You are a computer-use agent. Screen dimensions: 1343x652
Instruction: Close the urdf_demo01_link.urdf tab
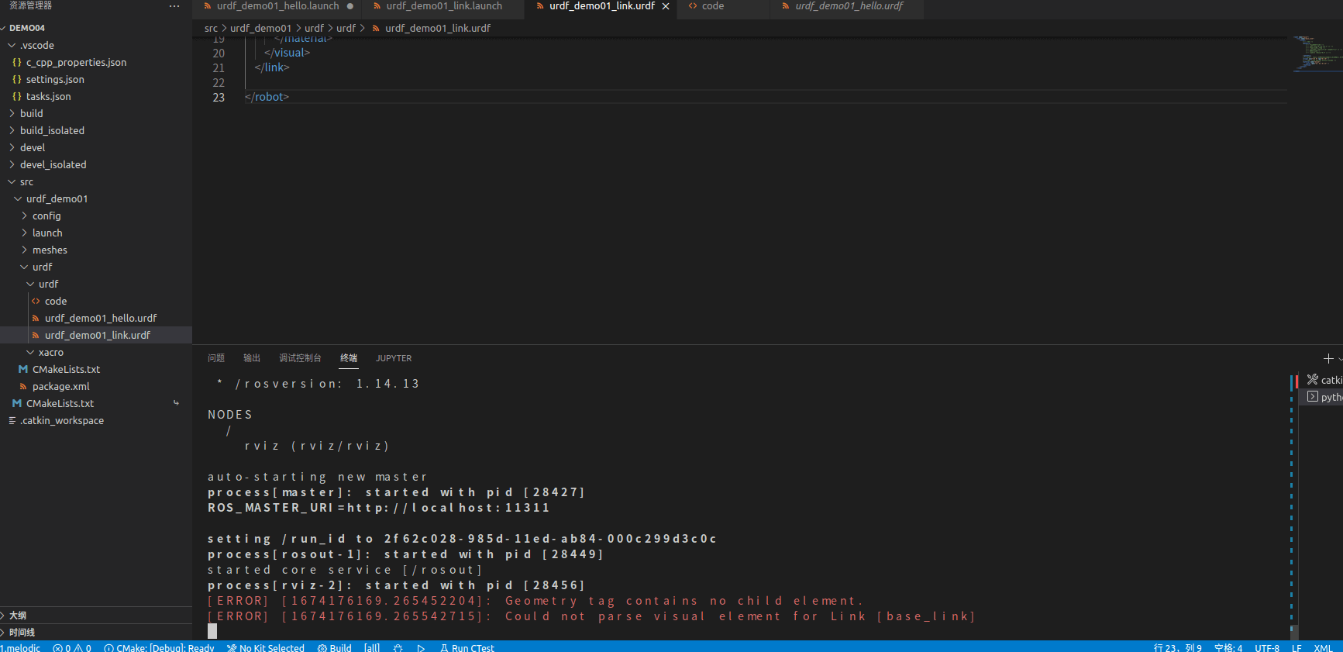pos(666,6)
